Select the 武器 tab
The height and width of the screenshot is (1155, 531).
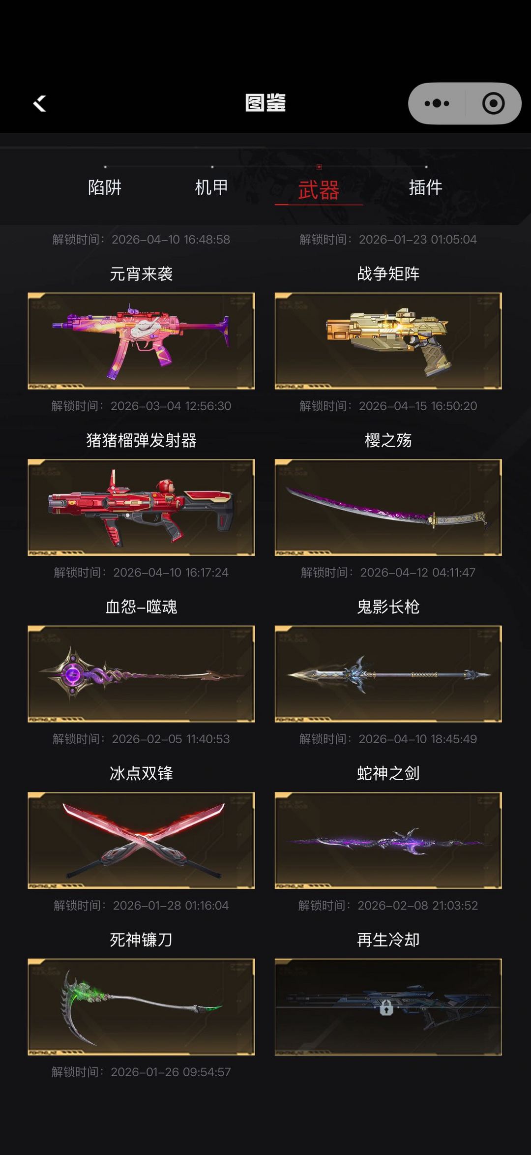(319, 190)
